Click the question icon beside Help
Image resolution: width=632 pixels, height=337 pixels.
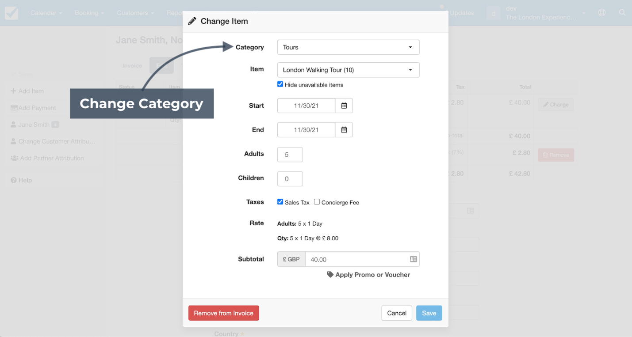point(14,180)
